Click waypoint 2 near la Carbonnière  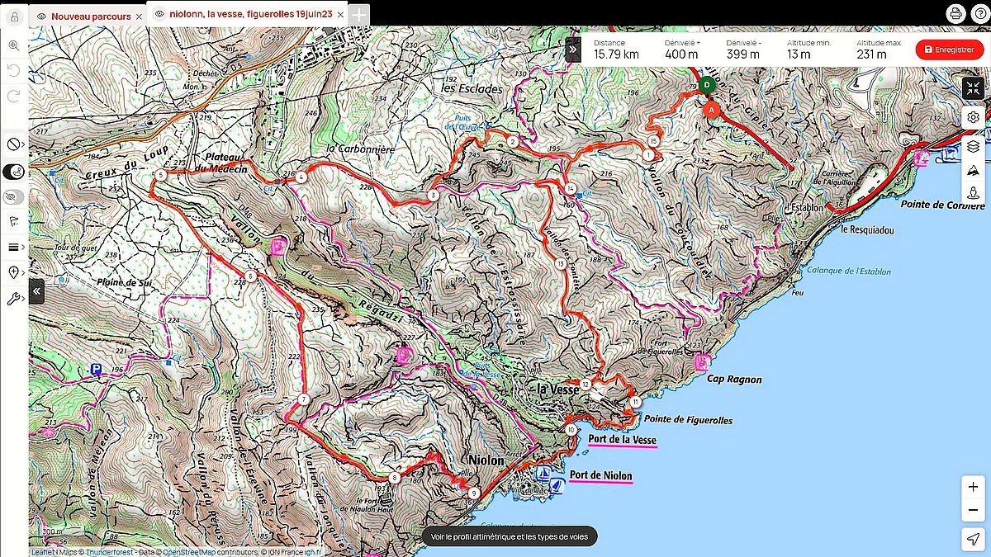click(x=513, y=143)
